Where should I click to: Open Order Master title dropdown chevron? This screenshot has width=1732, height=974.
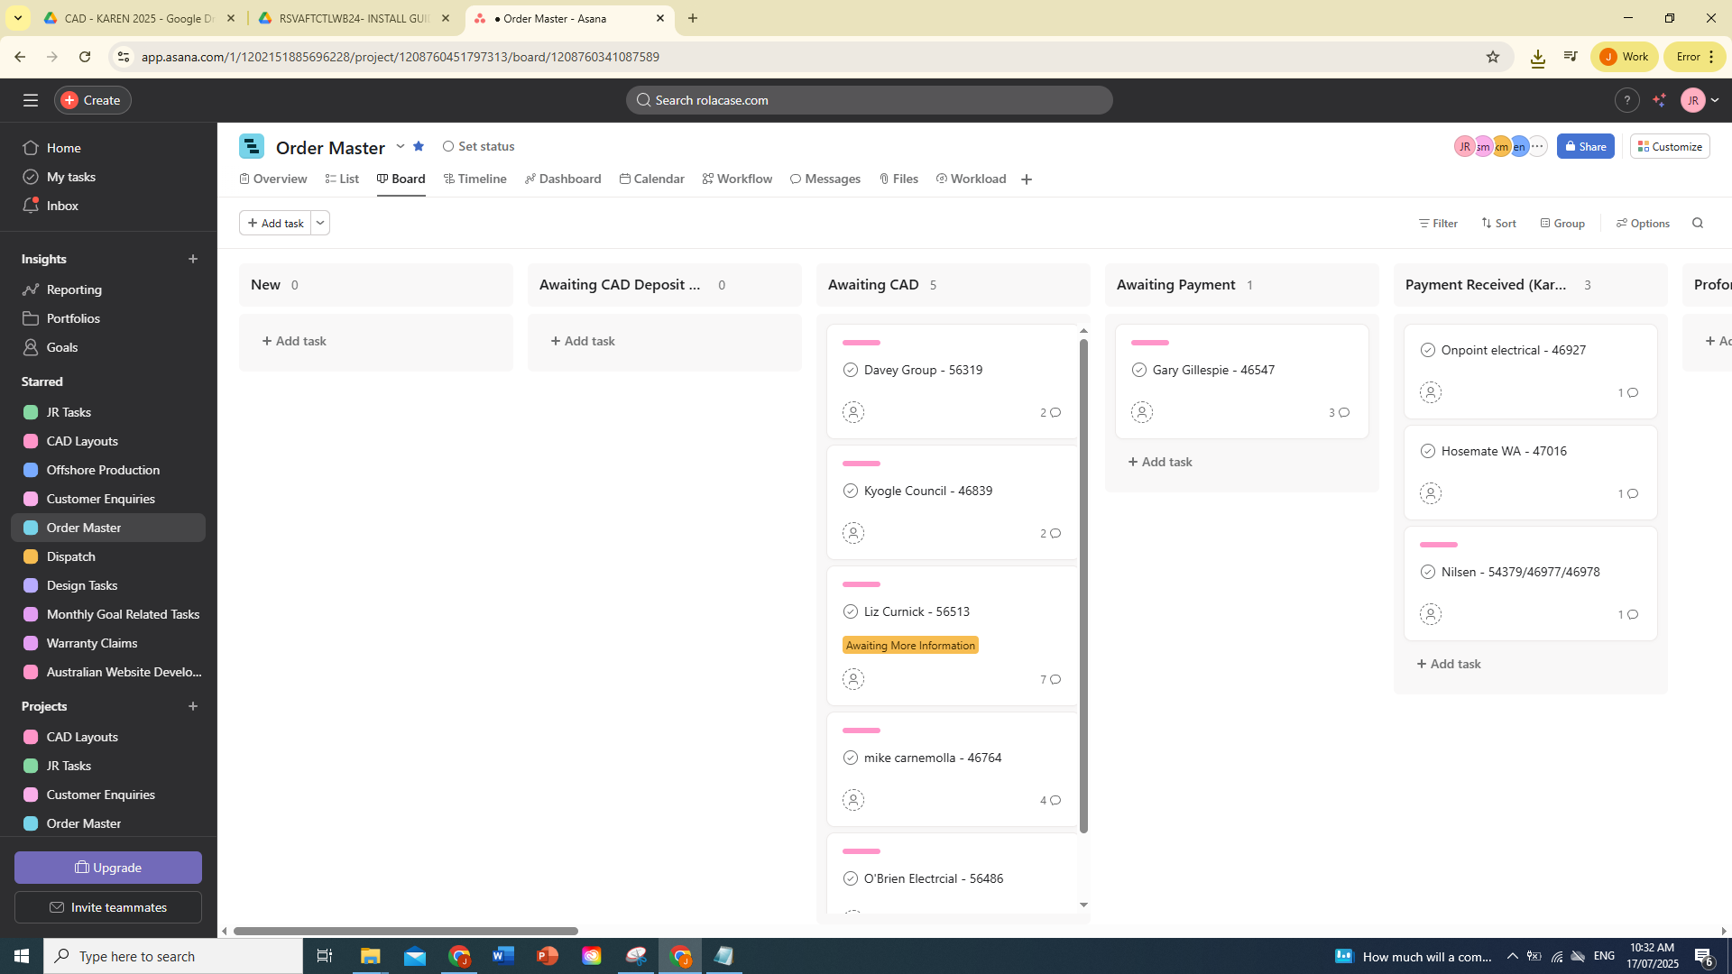coord(401,146)
